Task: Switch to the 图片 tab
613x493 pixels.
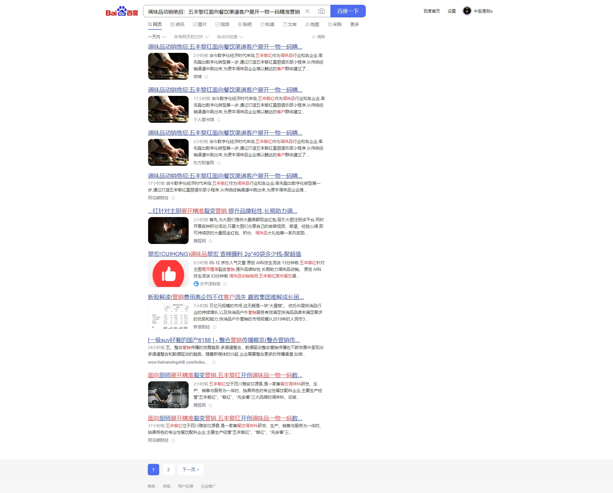Action: tap(200, 24)
